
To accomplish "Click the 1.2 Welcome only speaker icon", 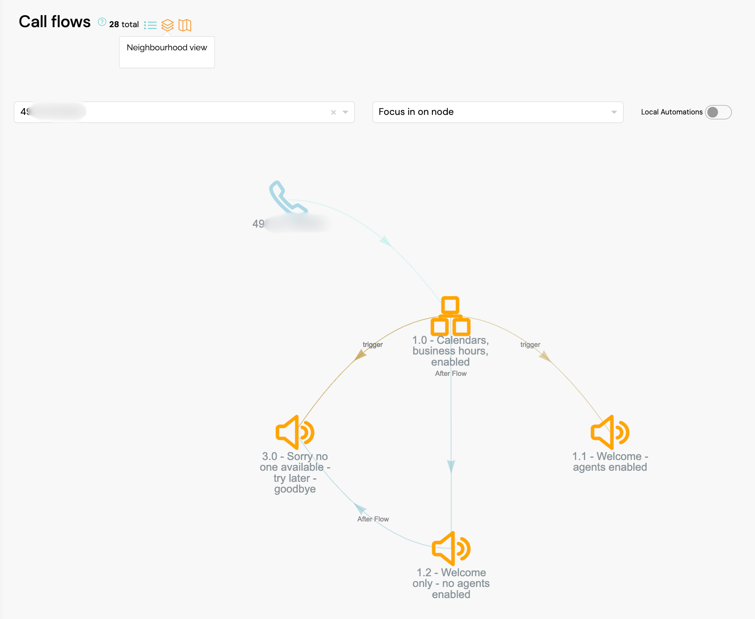I will [451, 548].
